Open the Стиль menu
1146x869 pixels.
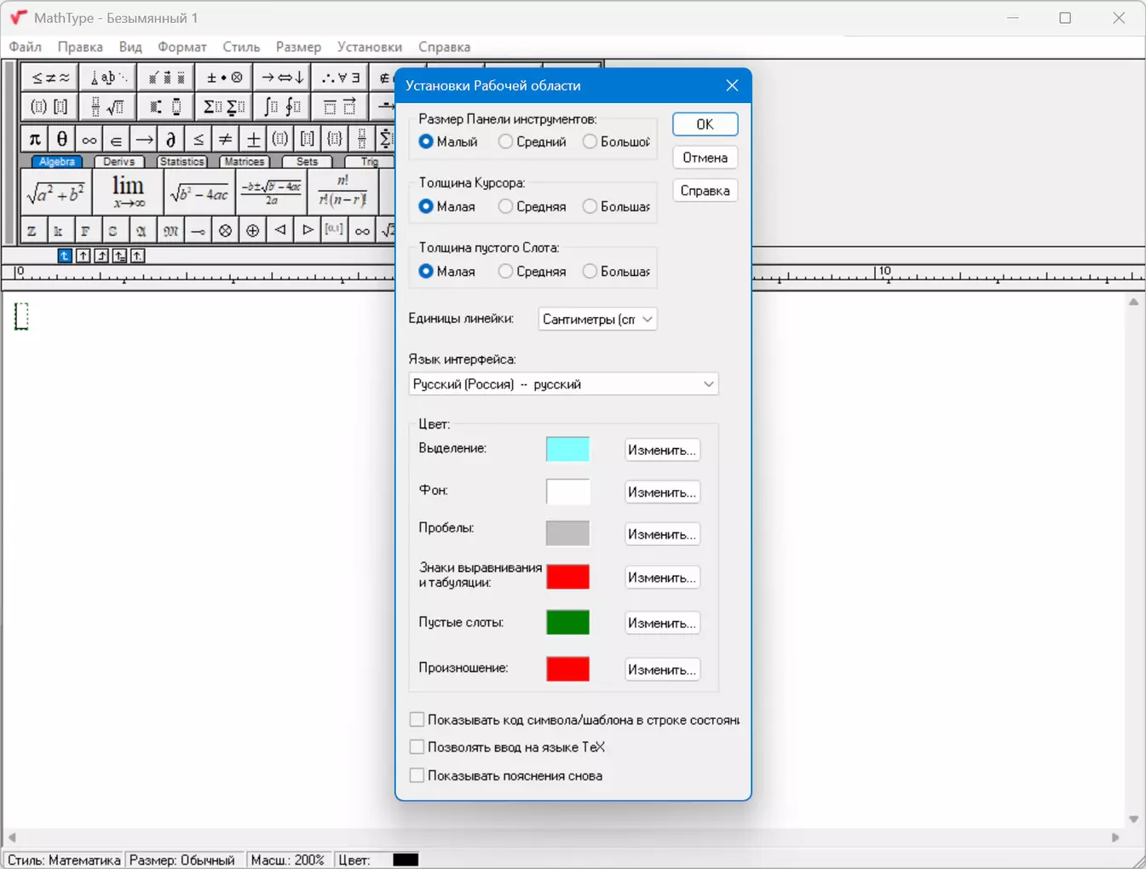pos(241,47)
